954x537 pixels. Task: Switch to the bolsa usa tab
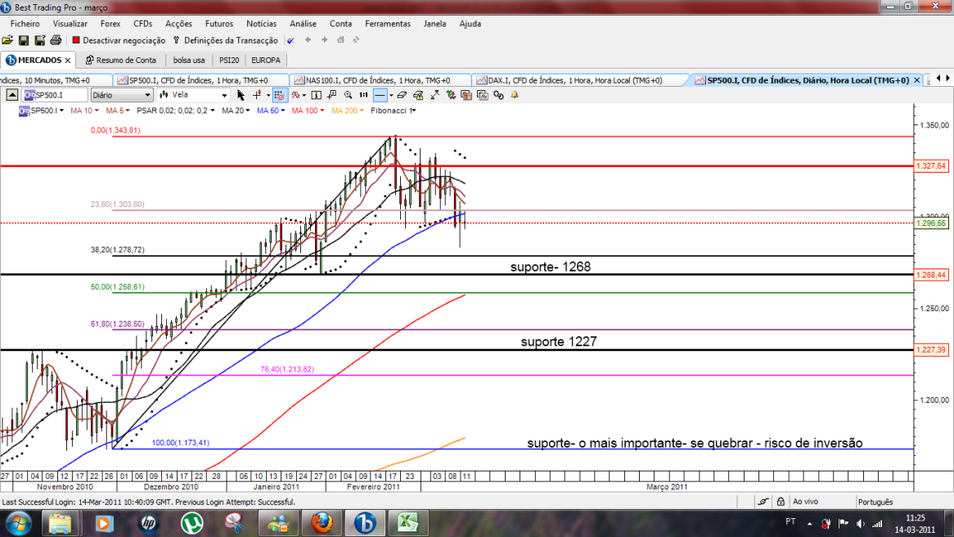tap(189, 61)
